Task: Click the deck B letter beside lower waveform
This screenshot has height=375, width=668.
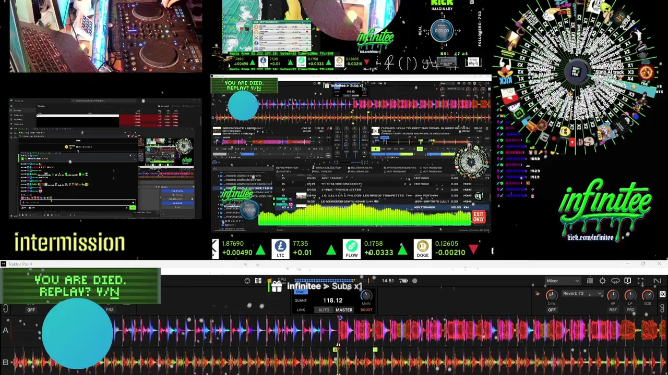Action: (x=6, y=362)
